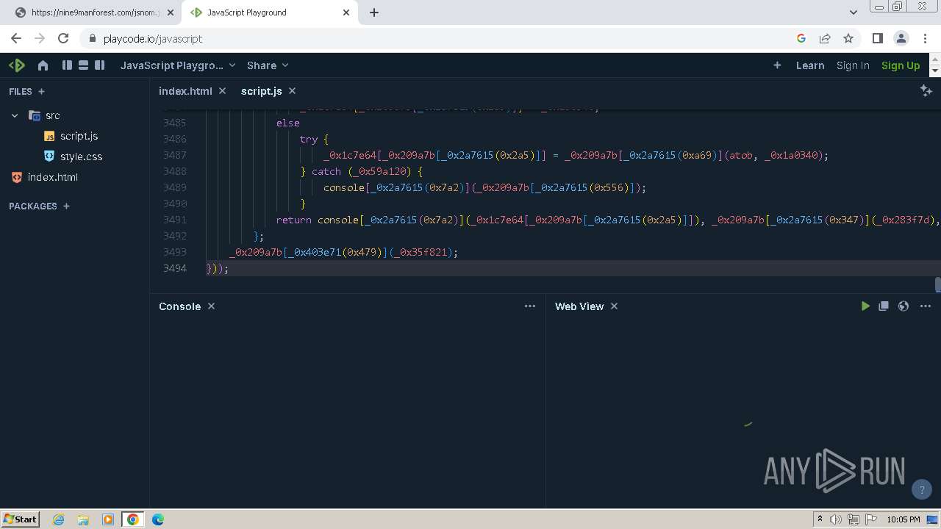Open the Windows Start menu
This screenshot has width=941, height=529.
[x=21, y=519]
